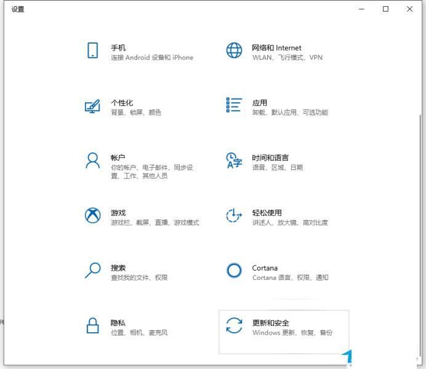Click the description 游戏栏、截屏、直播、游戏模式
This screenshot has width=426, height=369.
tap(155, 223)
